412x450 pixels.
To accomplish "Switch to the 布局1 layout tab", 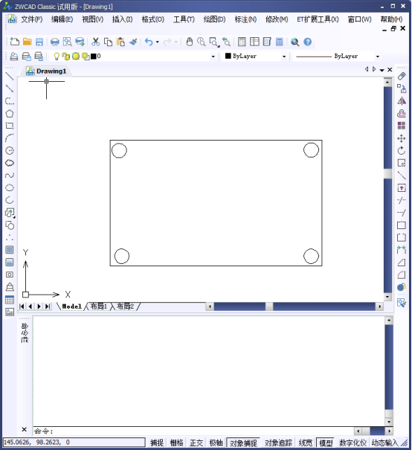I will [98, 306].
